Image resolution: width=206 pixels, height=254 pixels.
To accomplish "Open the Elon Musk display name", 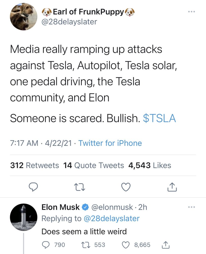I will coord(60,207).
